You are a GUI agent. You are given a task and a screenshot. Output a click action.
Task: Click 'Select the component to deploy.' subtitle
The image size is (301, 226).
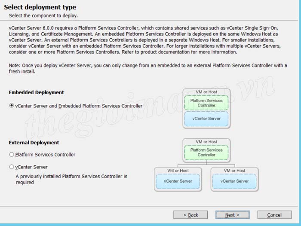[x=43, y=16]
